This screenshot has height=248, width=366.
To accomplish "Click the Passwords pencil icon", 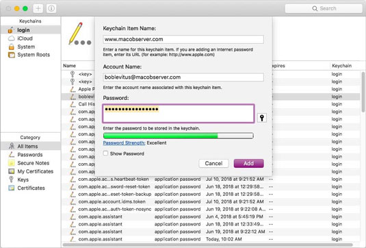I will (12, 155).
